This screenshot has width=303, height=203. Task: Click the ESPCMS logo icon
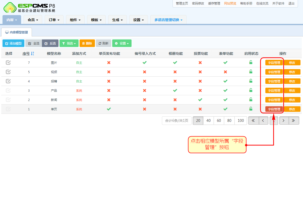(x=10, y=7)
